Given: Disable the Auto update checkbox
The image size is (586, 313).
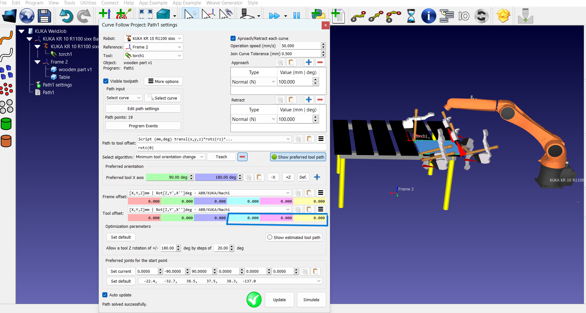Looking at the screenshot, I should point(105,295).
